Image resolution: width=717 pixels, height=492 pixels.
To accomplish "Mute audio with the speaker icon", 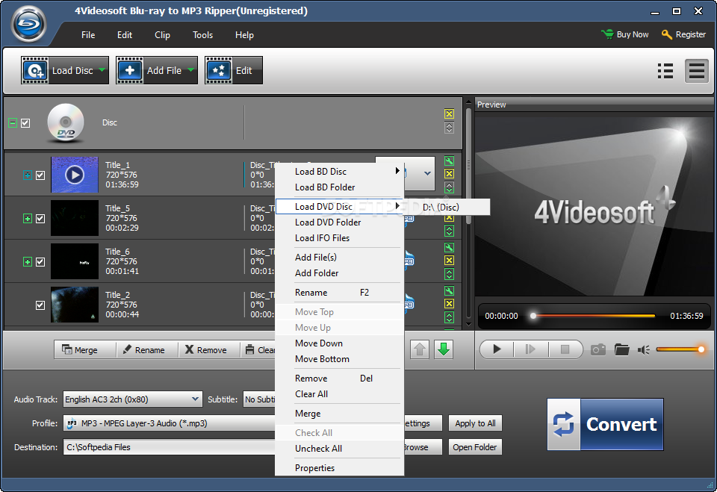I will pyautogui.click(x=643, y=350).
